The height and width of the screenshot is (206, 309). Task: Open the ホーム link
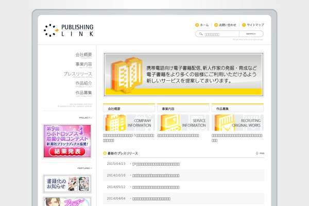click(x=204, y=25)
